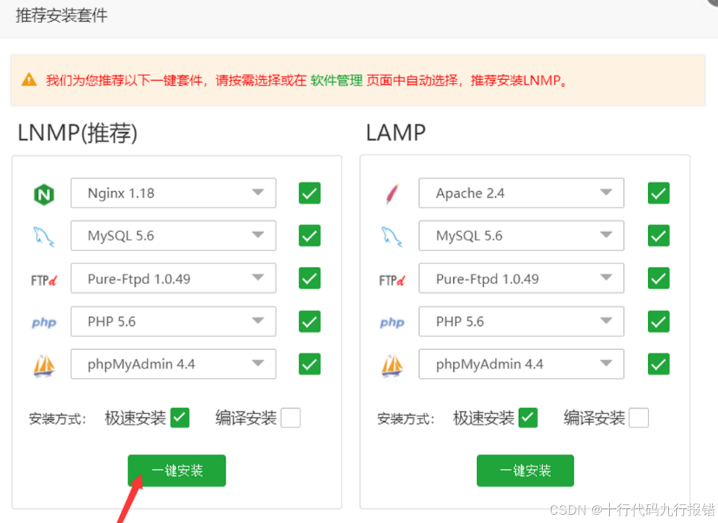The height and width of the screenshot is (523, 718).
Task: Open MySQL 5.6 dropdown in LAMP
Action: pyautogui.click(x=521, y=236)
